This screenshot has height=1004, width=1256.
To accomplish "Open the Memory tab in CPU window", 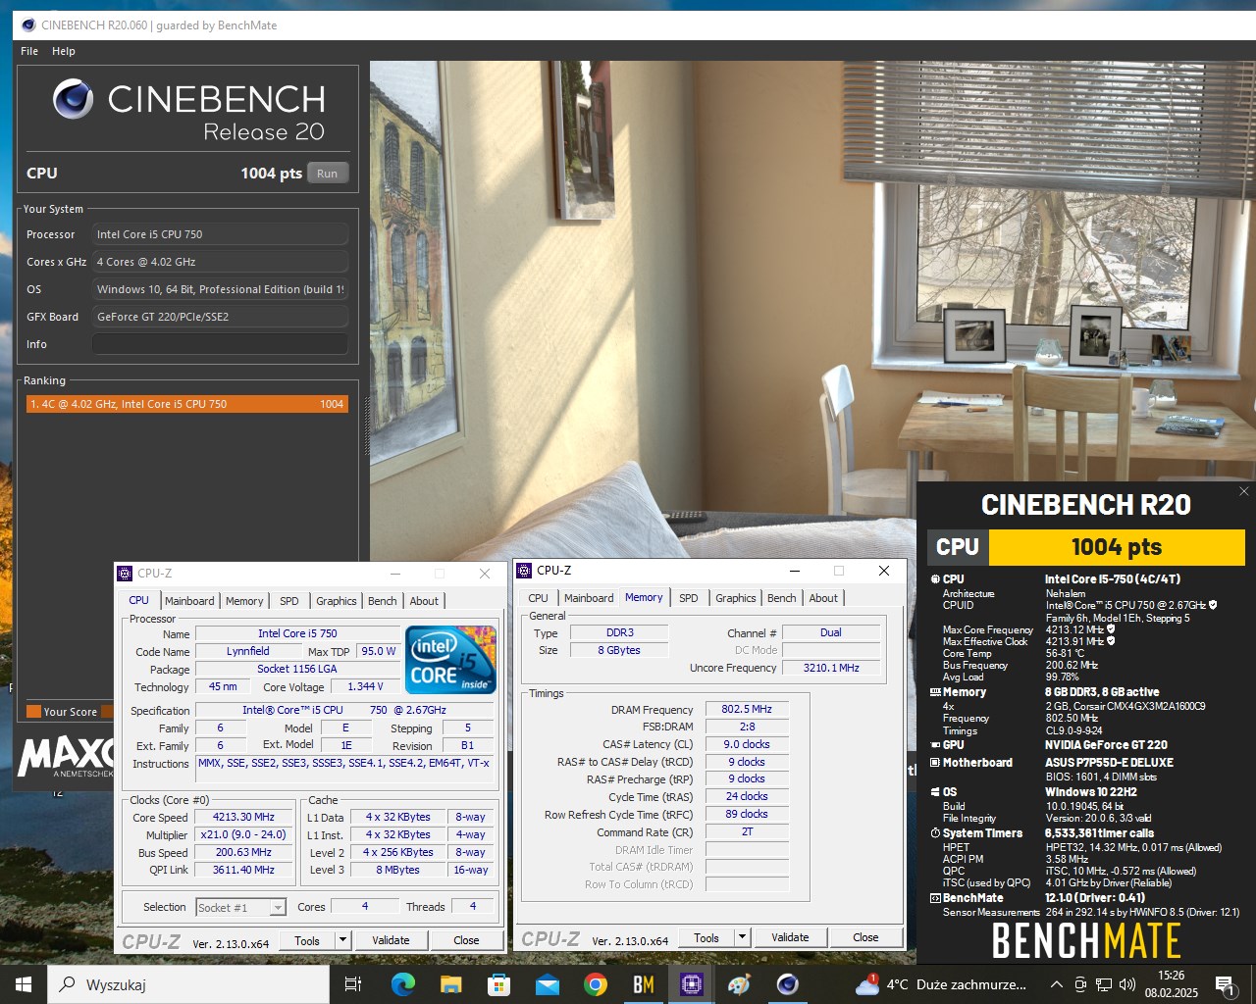I will (244, 601).
